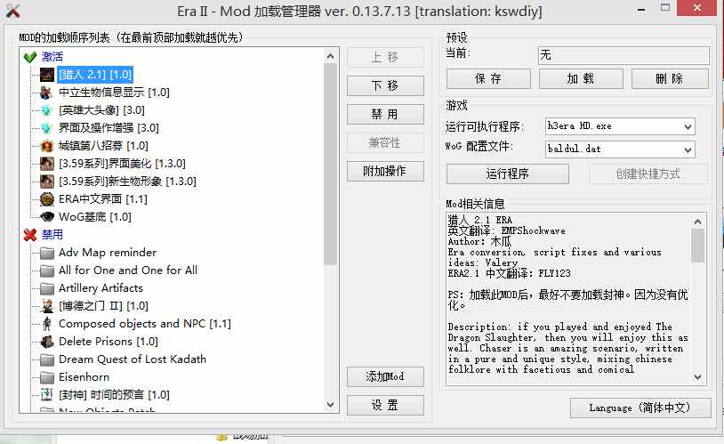Click the 添加Mod button
Screen dimensions: 724x444
tap(385, 376)
